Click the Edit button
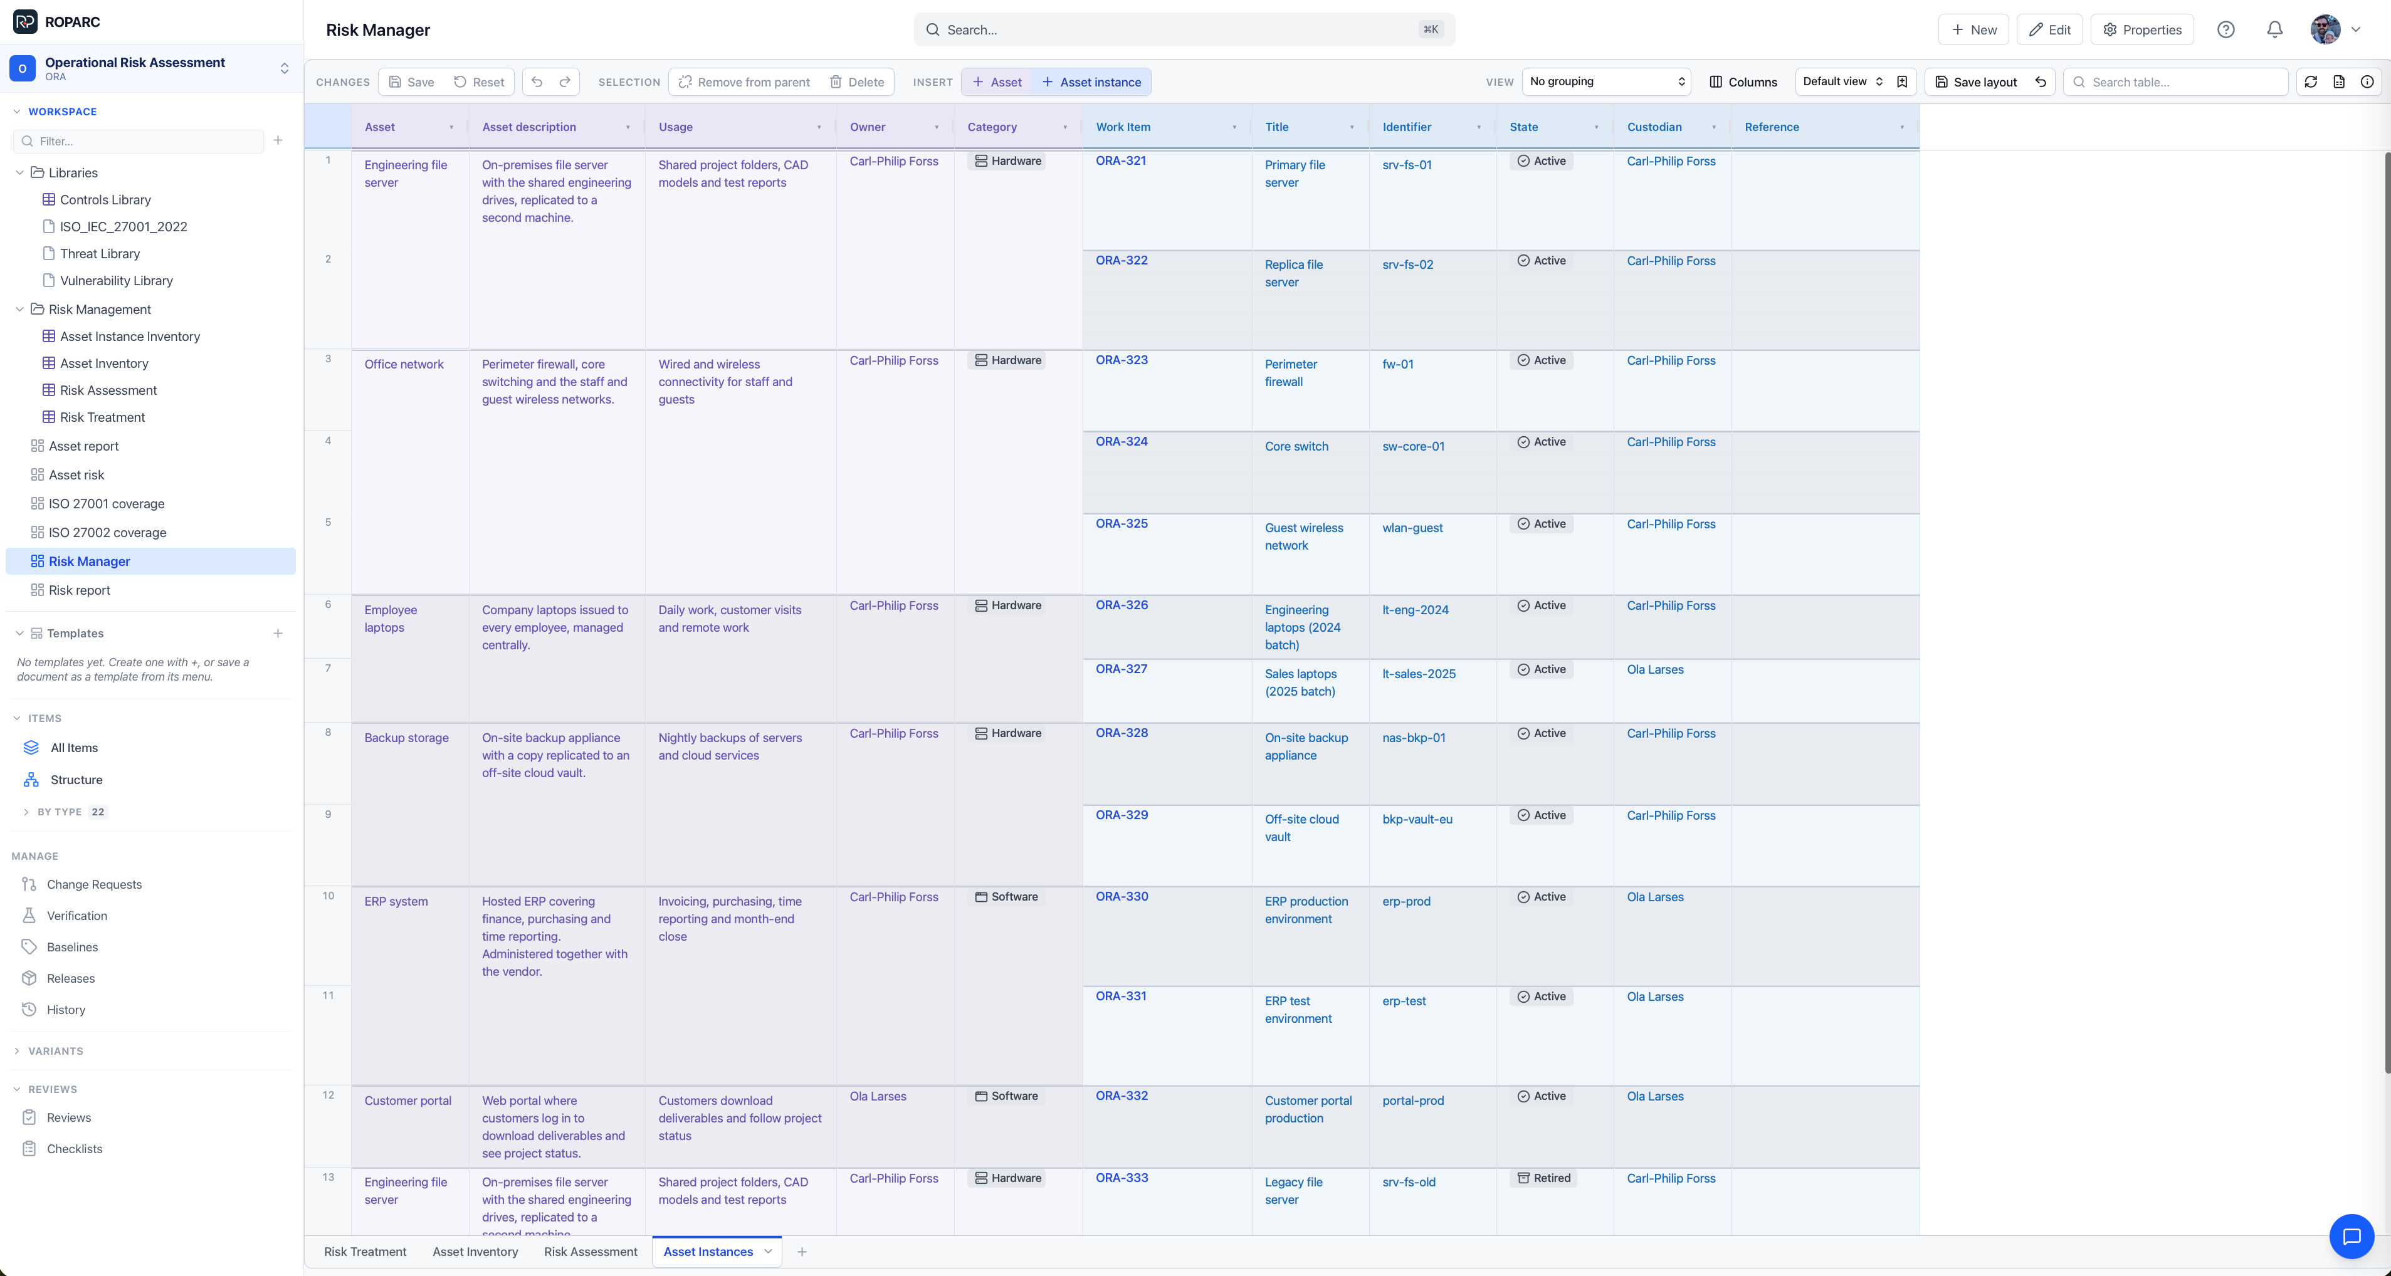 pos(2049,29)
